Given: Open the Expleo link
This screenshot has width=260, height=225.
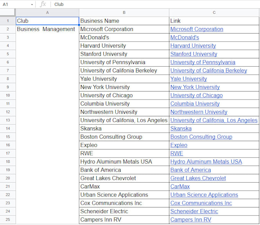Looking at the screenshot, I should click(179, 145).
